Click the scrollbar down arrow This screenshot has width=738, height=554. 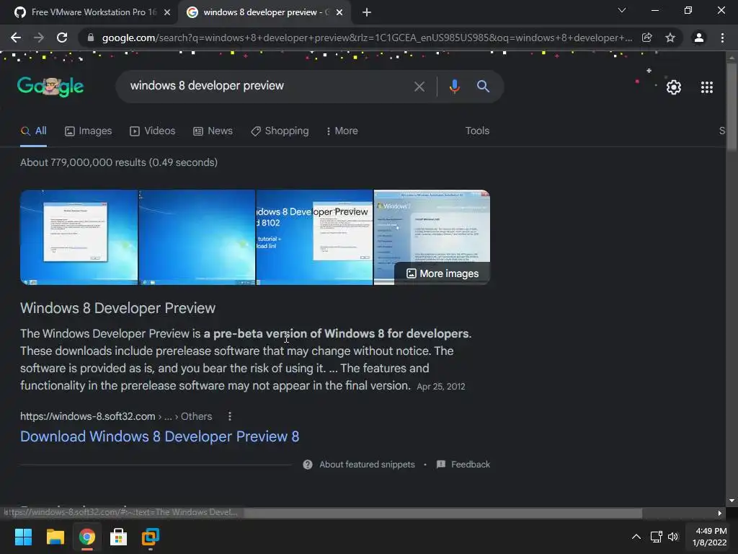click(732, 501)
